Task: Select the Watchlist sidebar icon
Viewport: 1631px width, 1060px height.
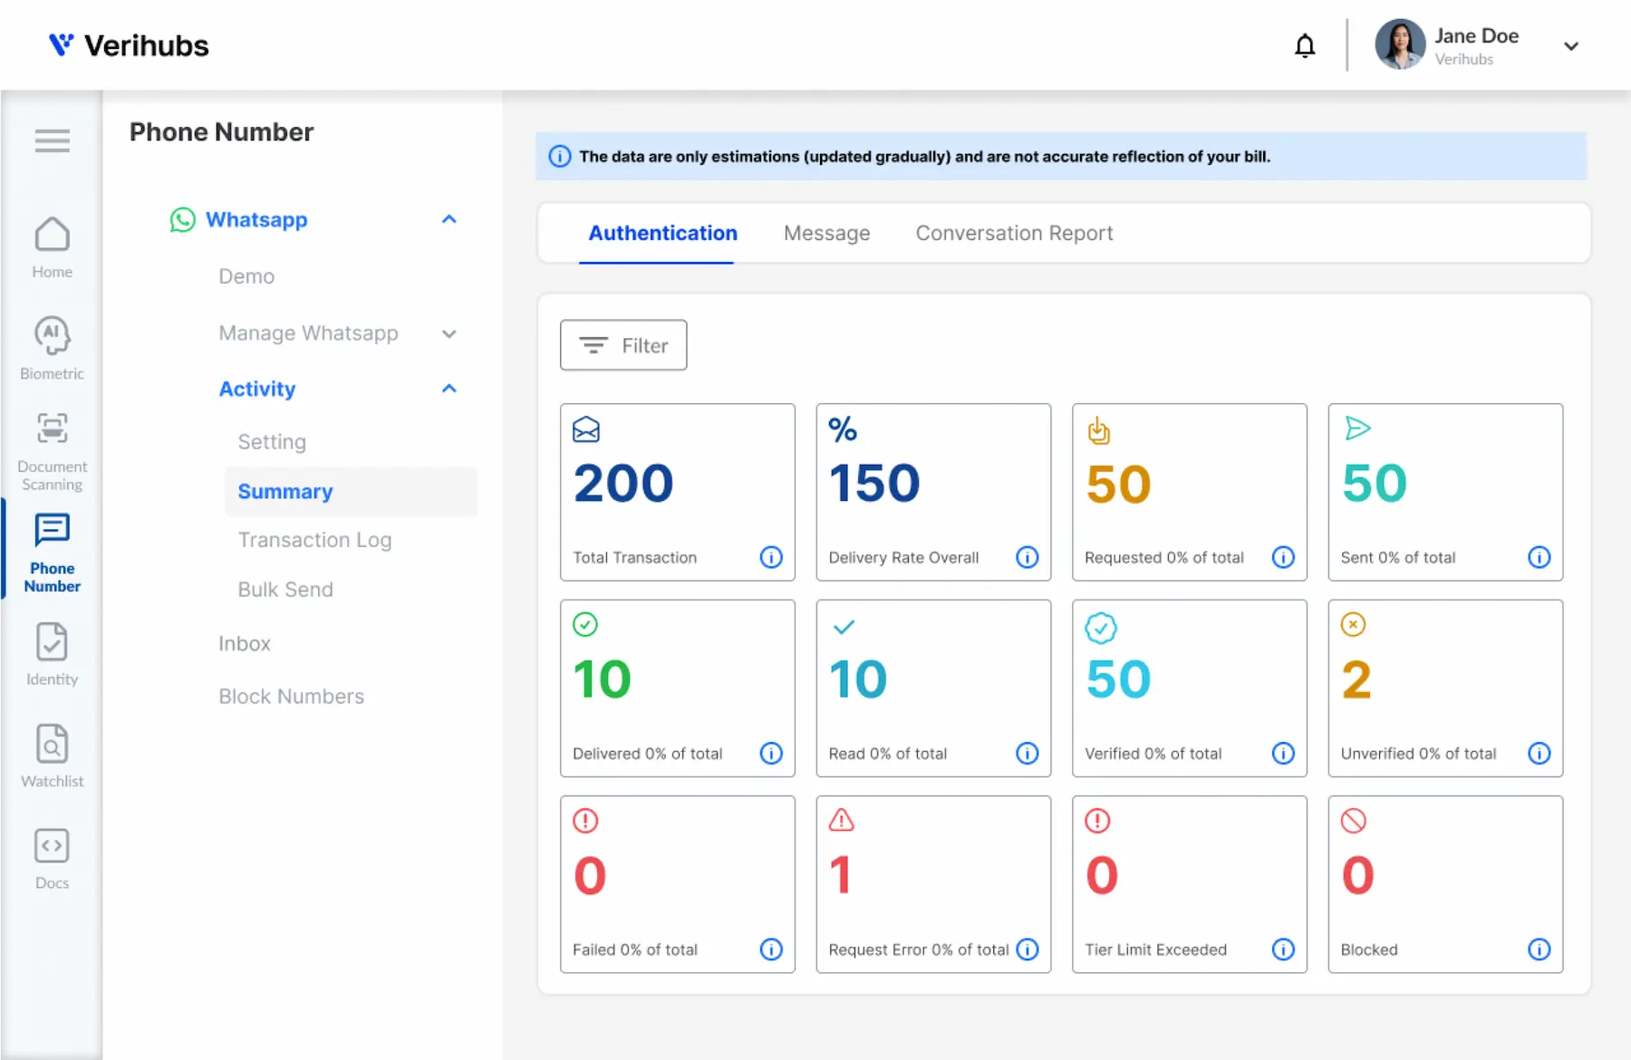Action: pyautogui.click(x=52, y=754)
